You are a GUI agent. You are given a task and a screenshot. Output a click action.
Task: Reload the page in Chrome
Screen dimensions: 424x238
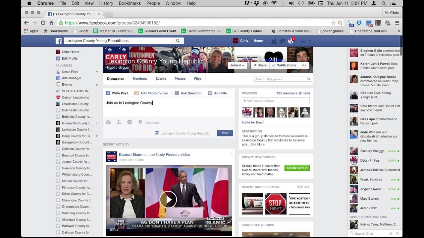coord(43,23)
